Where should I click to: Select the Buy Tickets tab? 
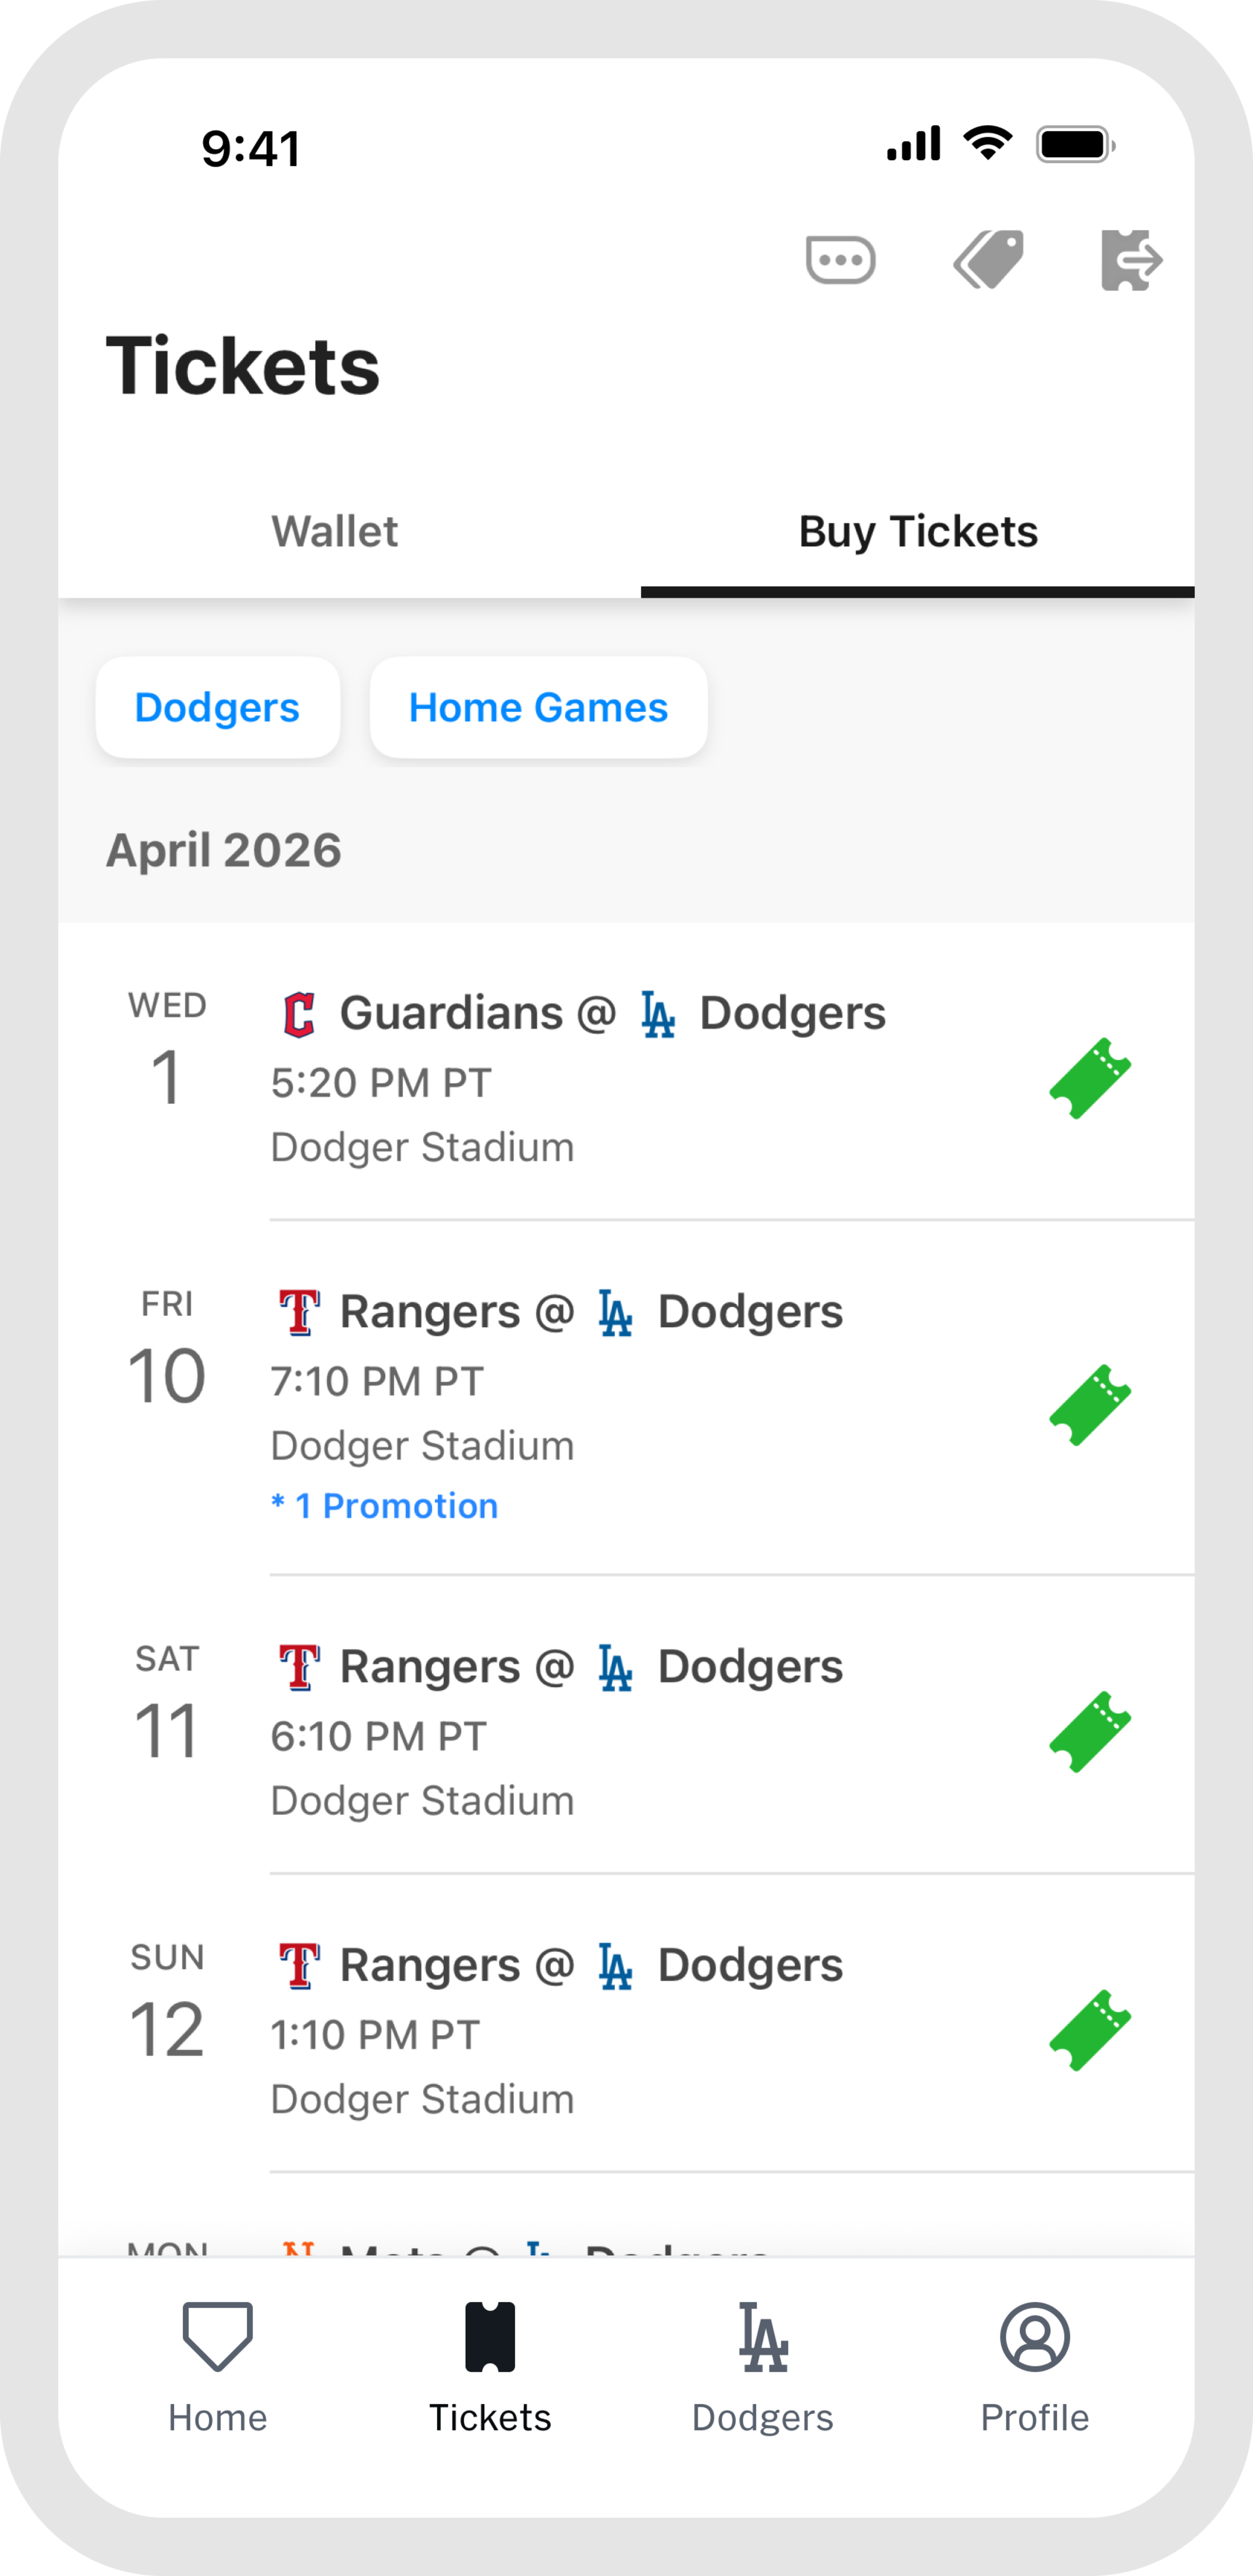tap(917, 532)
